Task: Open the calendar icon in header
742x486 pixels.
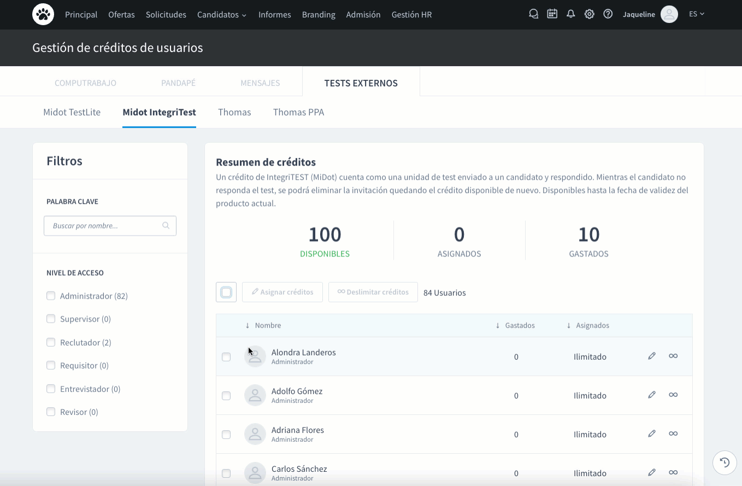Action: 552,14
